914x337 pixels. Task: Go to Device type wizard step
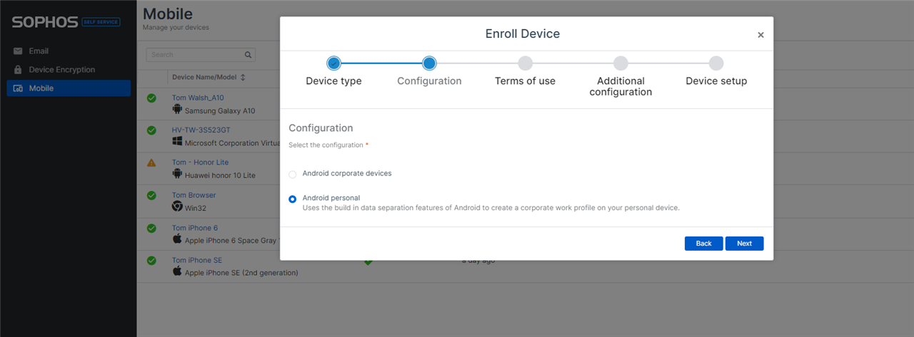click(333, 72)
